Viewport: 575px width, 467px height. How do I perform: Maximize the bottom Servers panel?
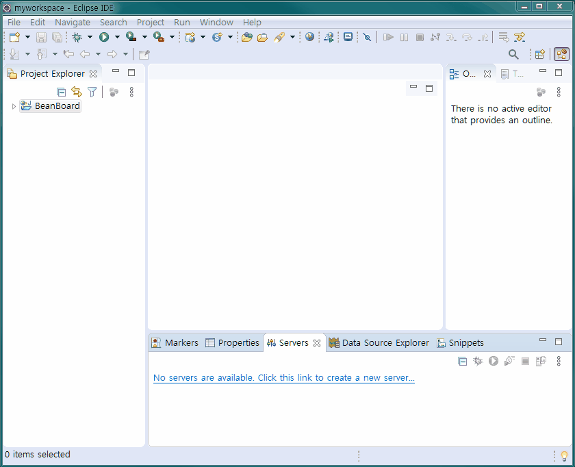coord(559,342)
